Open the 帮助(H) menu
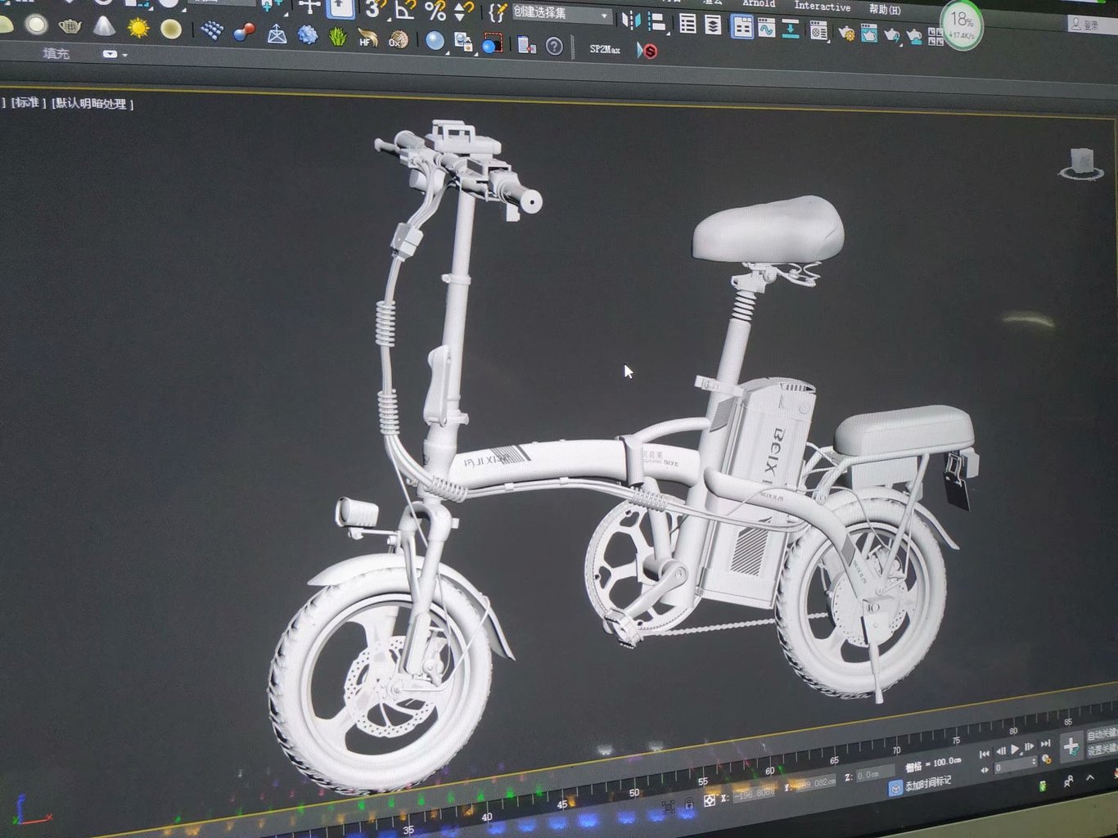Viewport: 1118px width, 838px height. tap(885, 10)
